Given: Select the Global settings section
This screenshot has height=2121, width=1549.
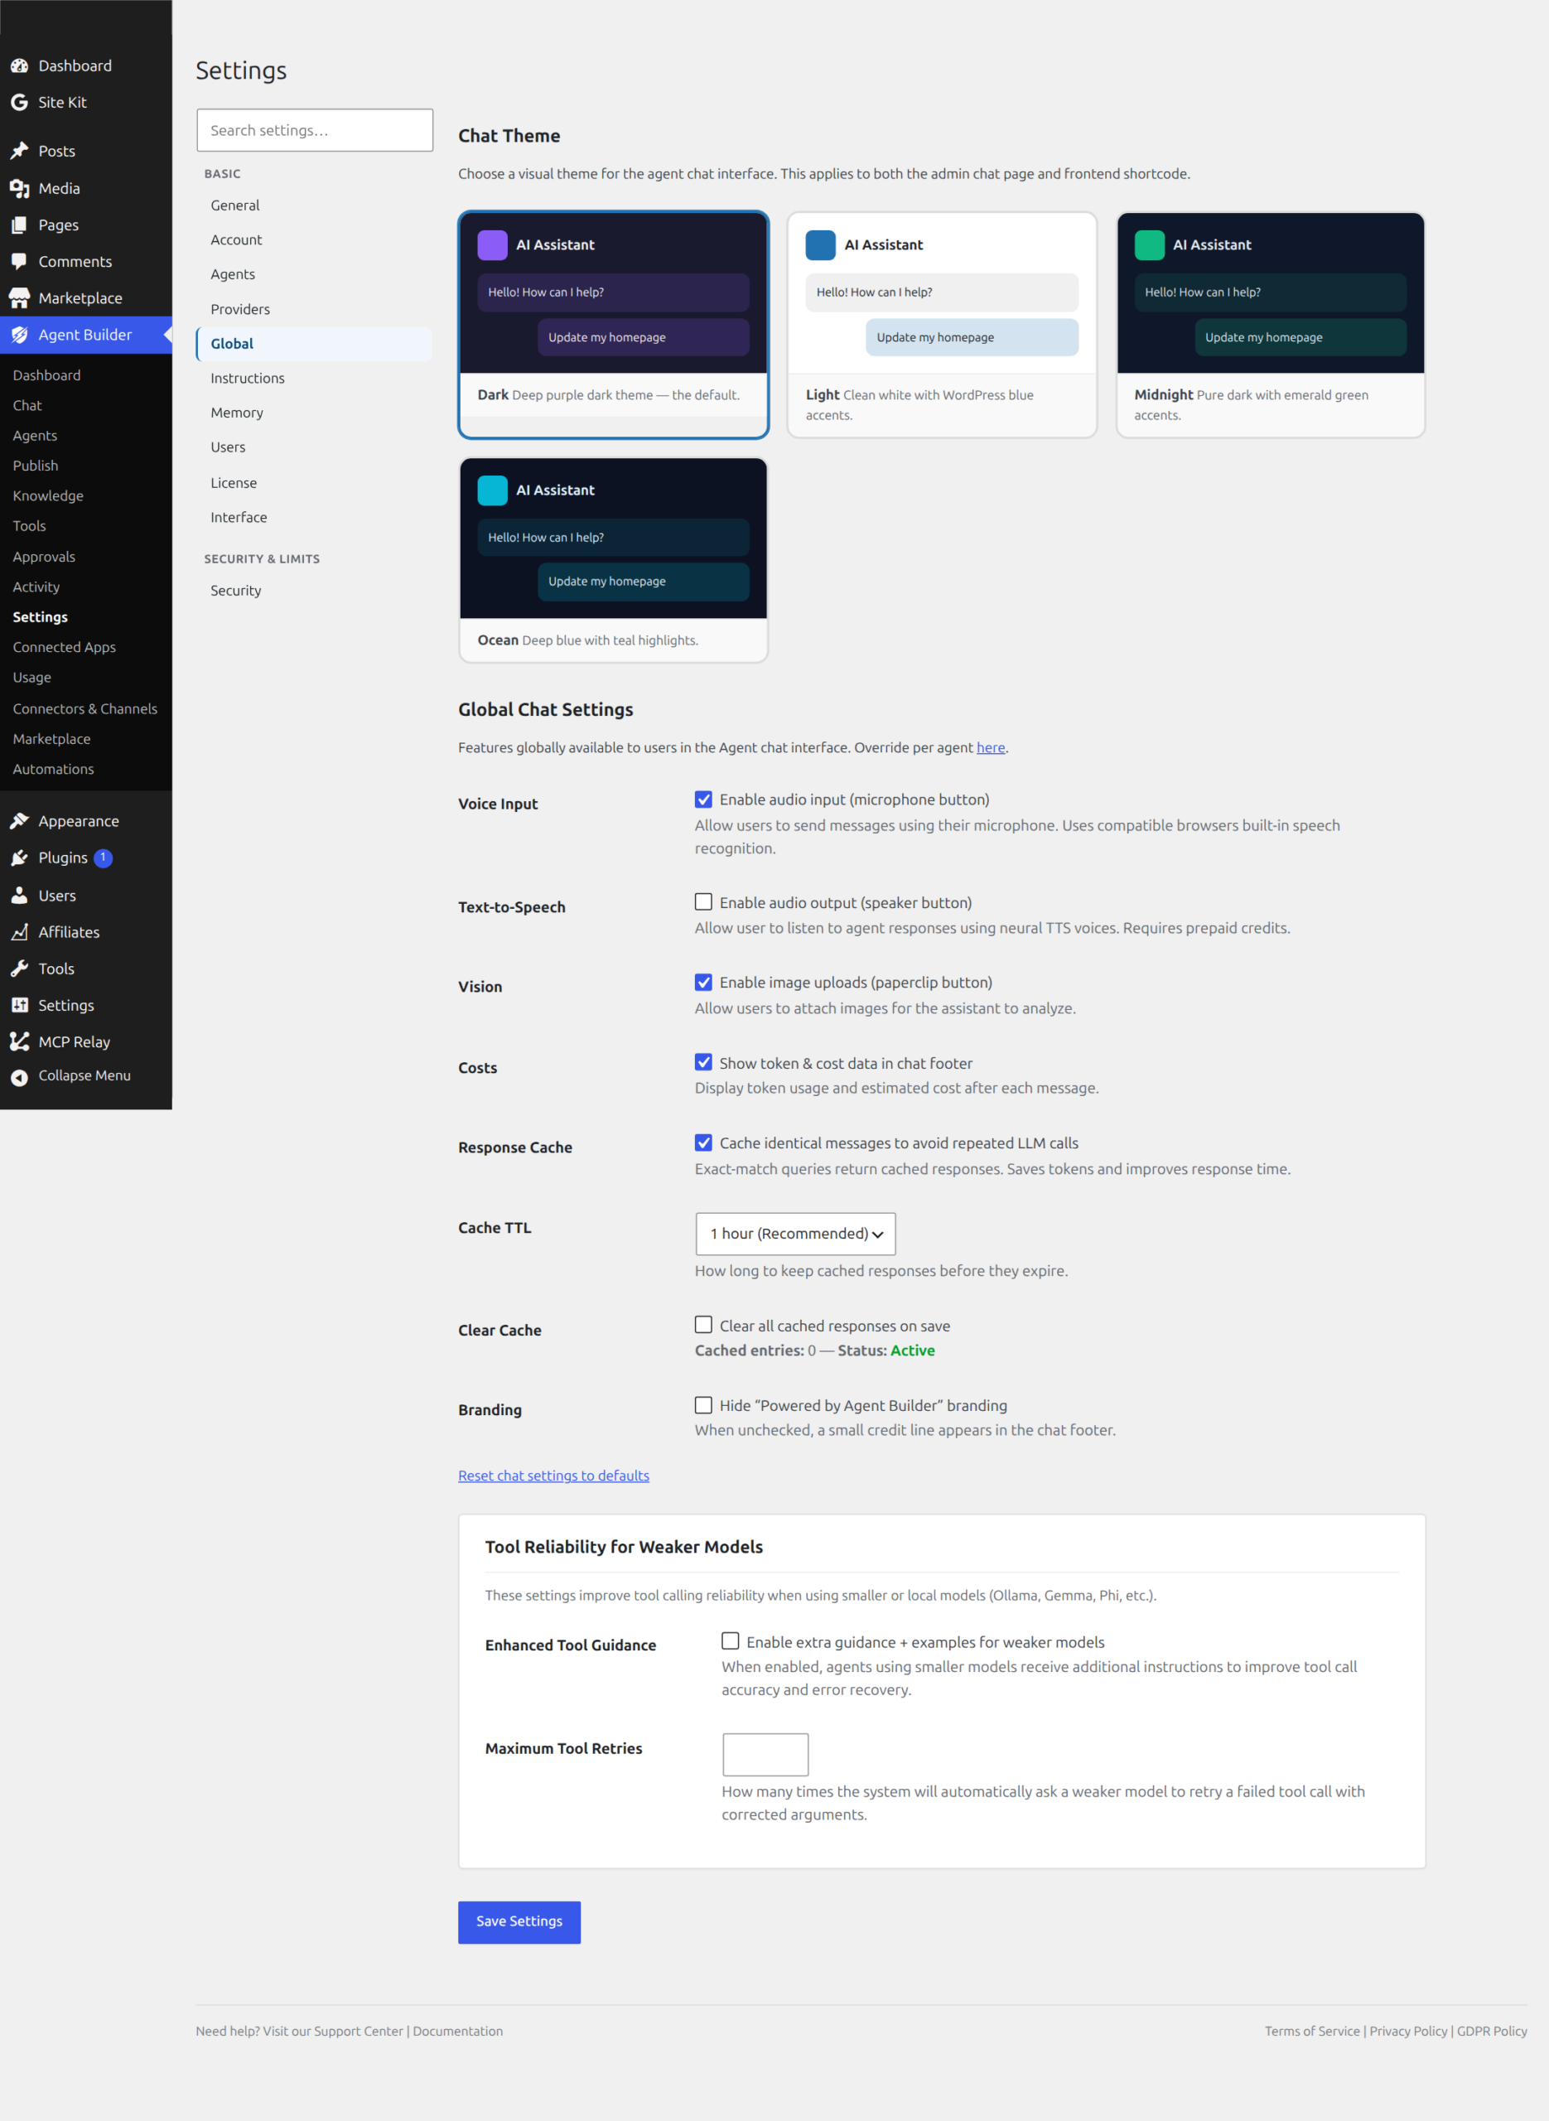Looking at the screenshot, I should point(314,344).
